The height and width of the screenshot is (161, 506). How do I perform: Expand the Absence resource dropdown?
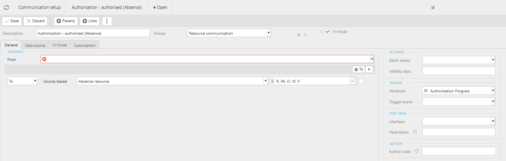coord(265,81)
